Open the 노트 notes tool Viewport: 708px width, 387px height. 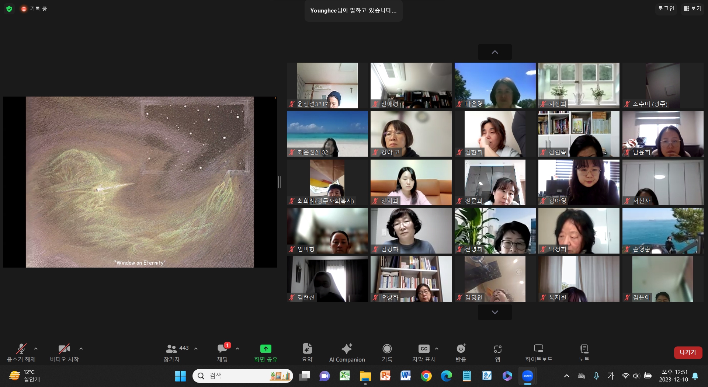584,353
